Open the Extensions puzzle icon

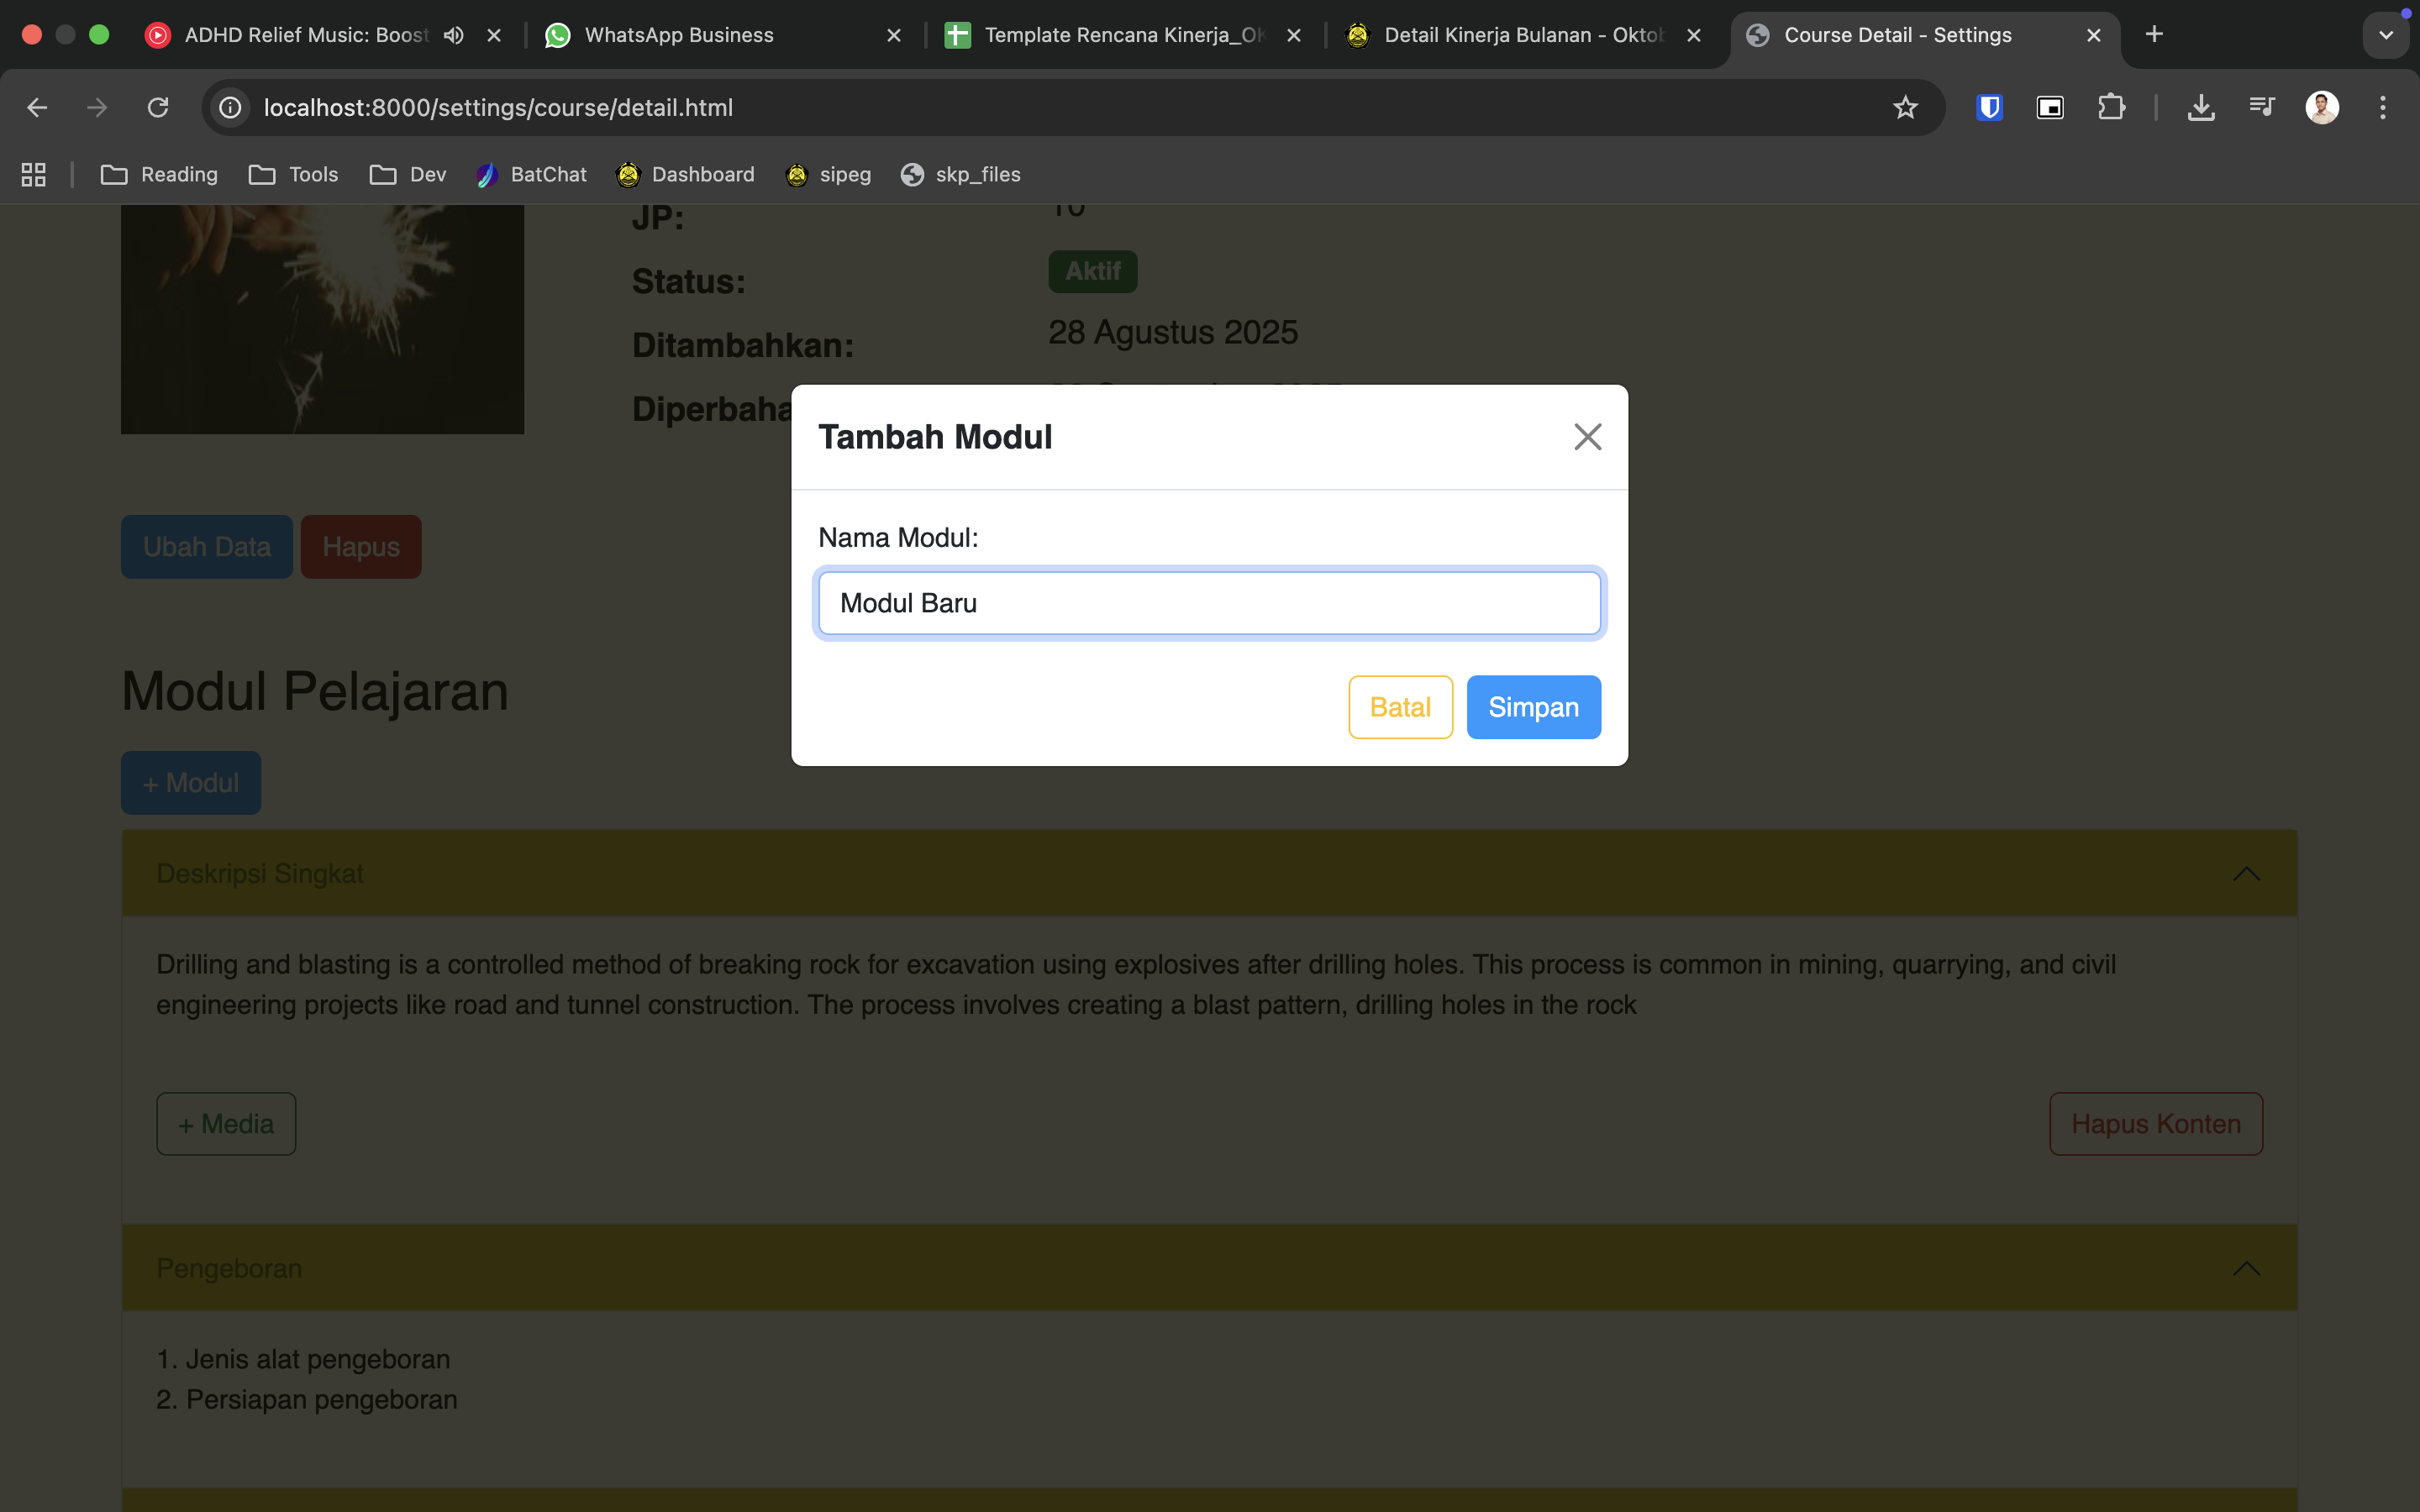point(2111,107)
